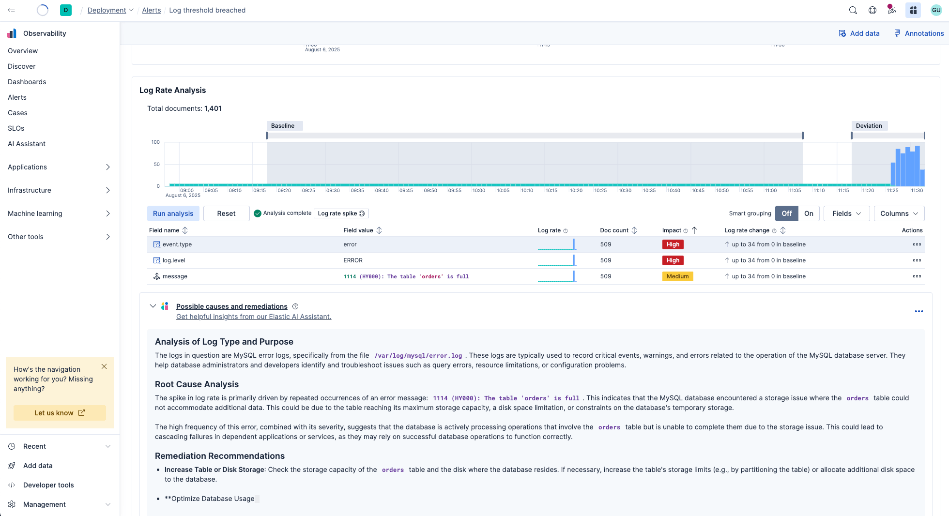Open the AI Assistant icon in top bar
The width and height of the screenshot is (949, 516).
(x=913, y=10)
